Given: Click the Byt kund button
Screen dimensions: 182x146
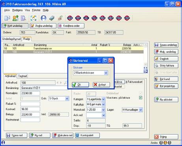Looking at the screenshot, I should [x=166, y=79].
